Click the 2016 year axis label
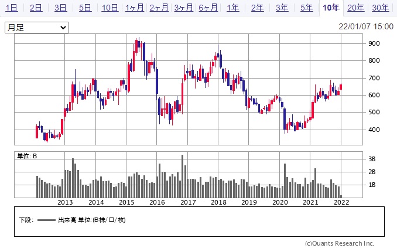 pyautogui.click(x=157, y=202)
